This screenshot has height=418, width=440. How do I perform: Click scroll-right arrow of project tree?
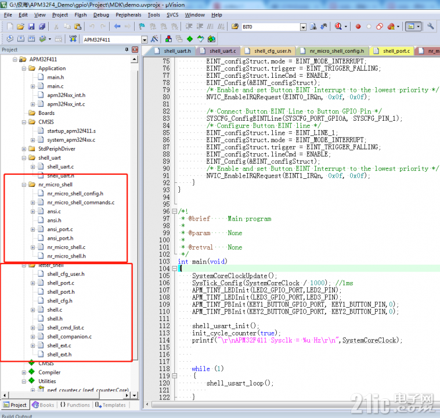click(x=127, y=395)
